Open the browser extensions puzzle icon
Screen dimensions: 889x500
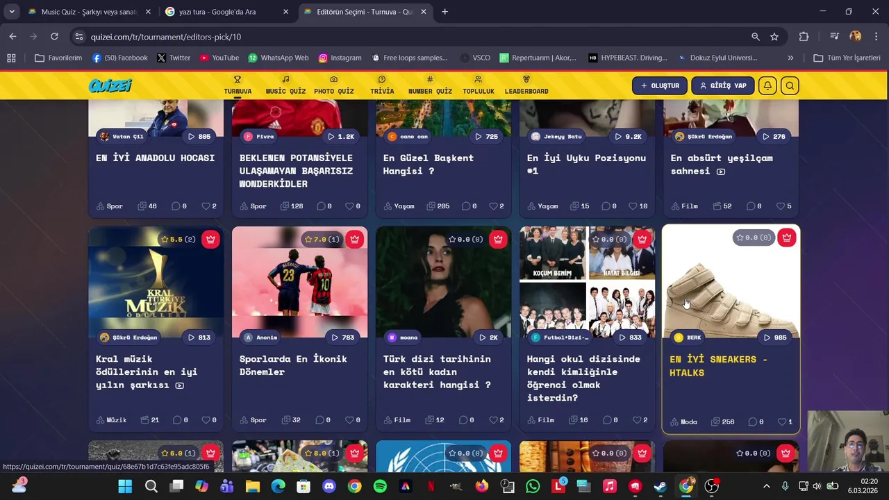click(x=804, y=37)
